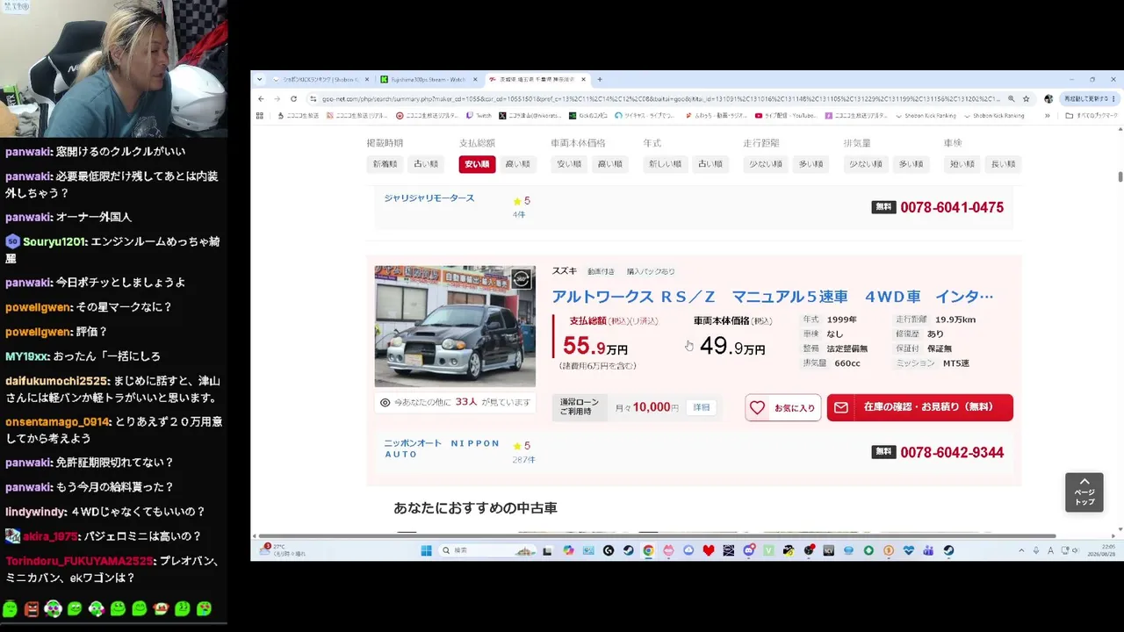Sort by 年式 古い順
1124x632 pixels.
click(x=710, y=164)
